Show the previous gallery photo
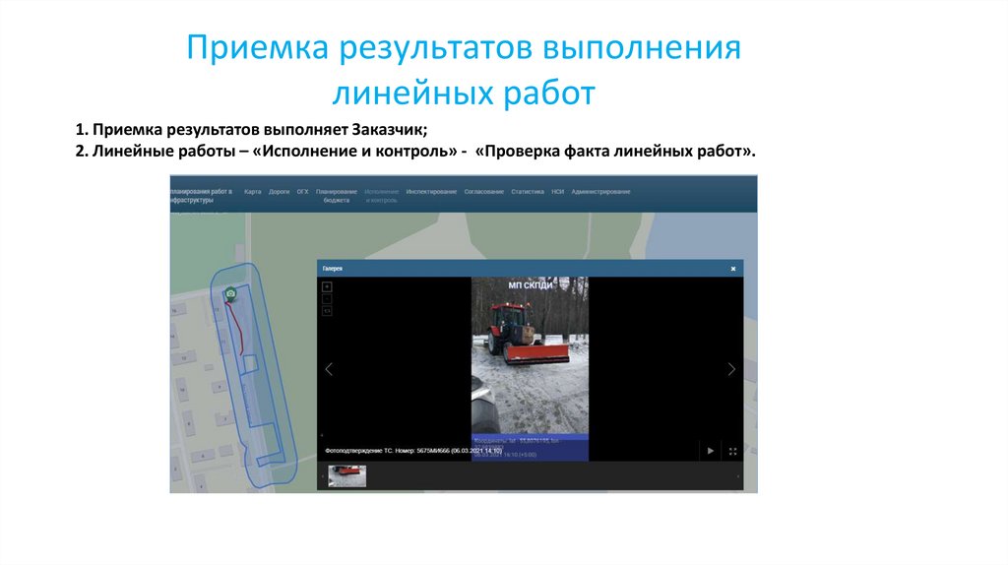Viewport: 1008px width, 565px height. pyautogui.click(x=329, y=369)
